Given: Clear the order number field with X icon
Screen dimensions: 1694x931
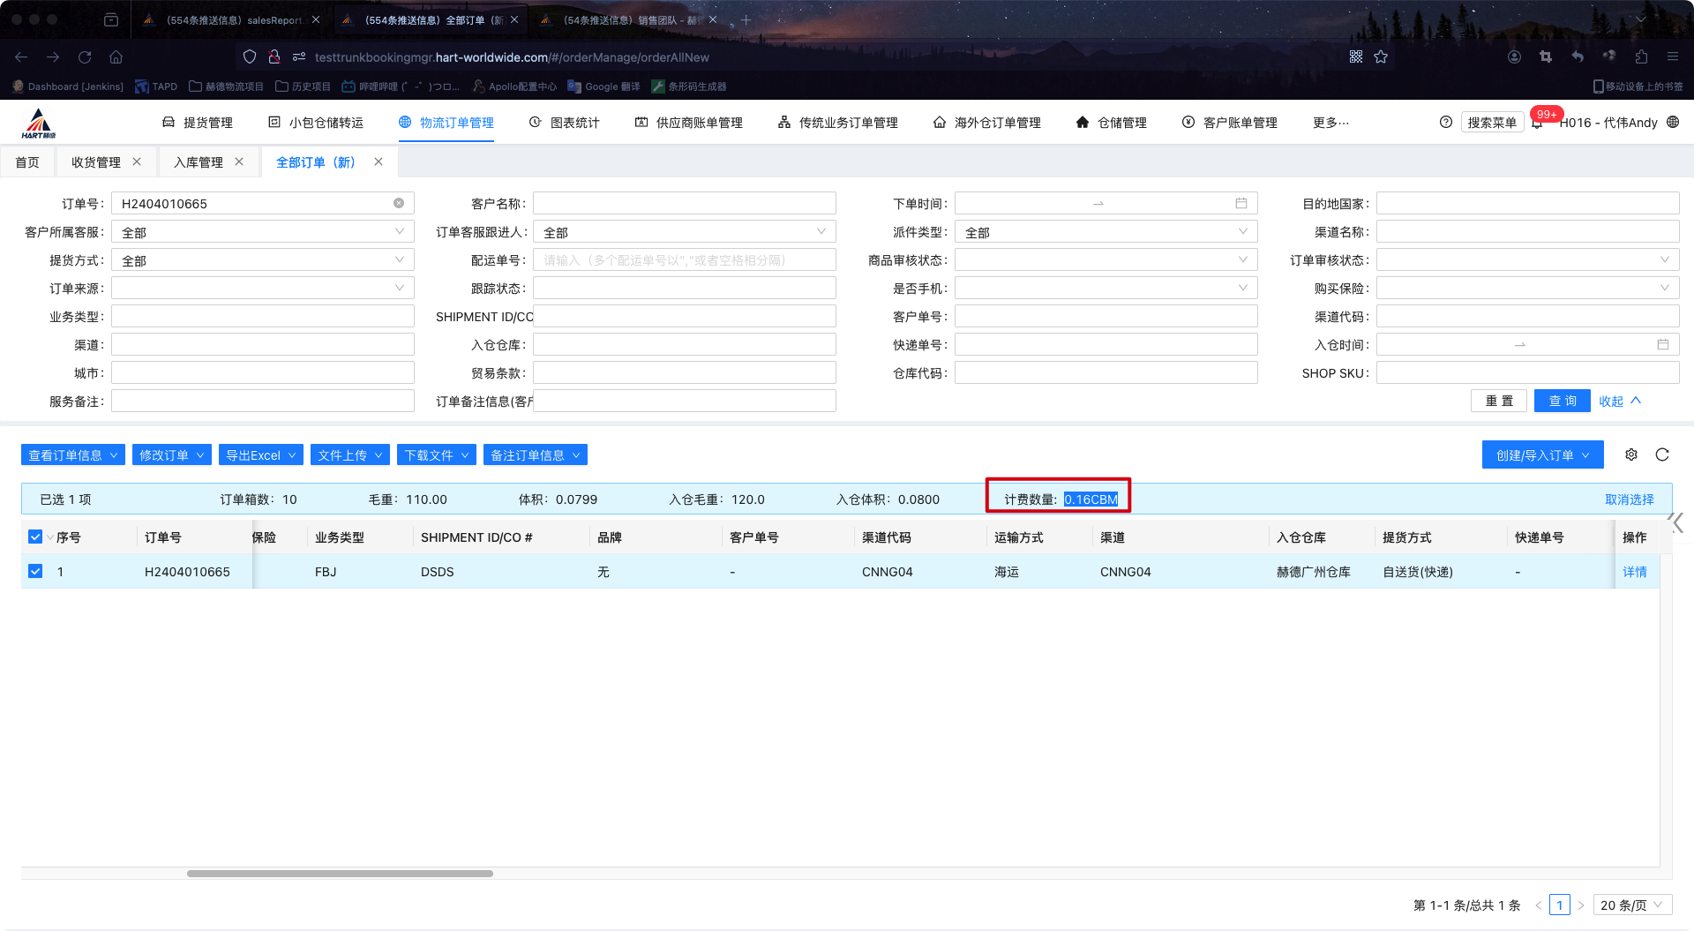Looking at the screenshot, I should tap(399, 203).
